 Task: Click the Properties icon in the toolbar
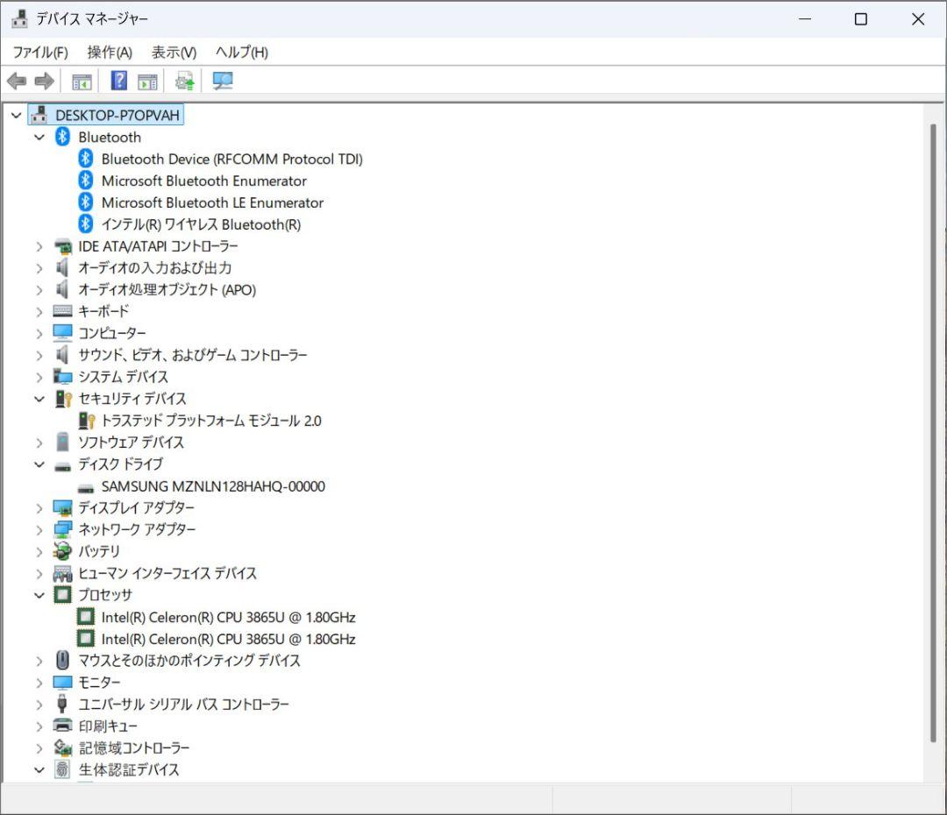pyautogui.click(x=146, y=81)
